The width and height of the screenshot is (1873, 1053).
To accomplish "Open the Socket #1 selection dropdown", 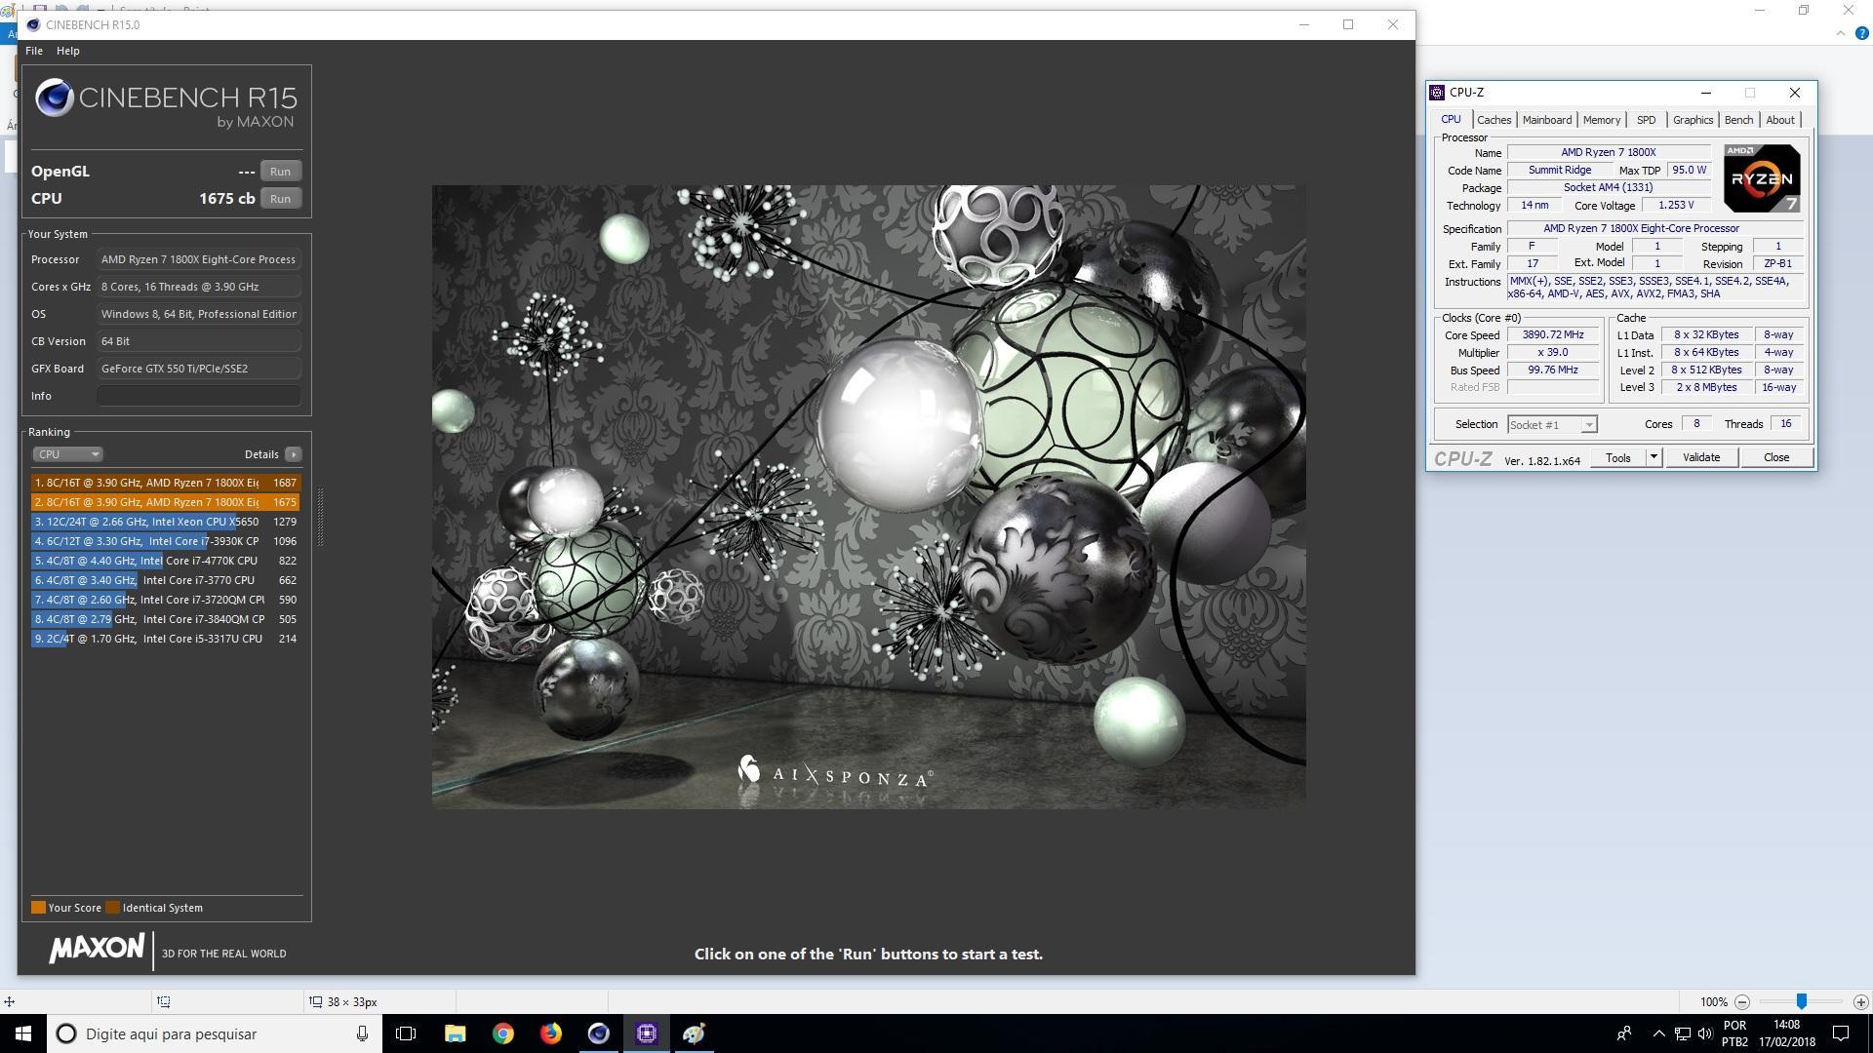I will click(x=1552, y=424).
